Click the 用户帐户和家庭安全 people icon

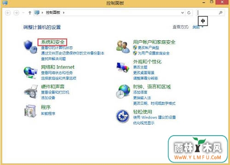click(123, 47)
